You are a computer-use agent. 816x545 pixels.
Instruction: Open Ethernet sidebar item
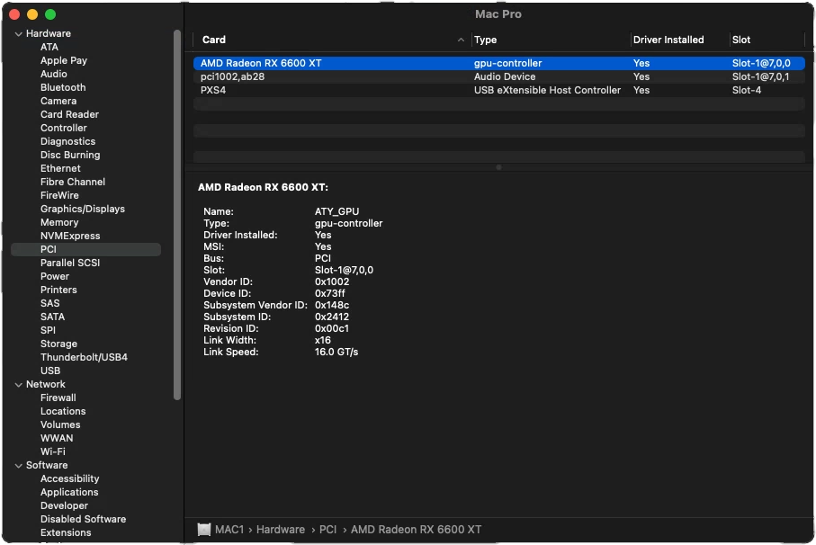click(x=60, y=168)
